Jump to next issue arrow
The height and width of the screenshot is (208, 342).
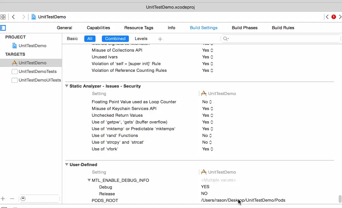pyautogui.click(x=340, y=17)
